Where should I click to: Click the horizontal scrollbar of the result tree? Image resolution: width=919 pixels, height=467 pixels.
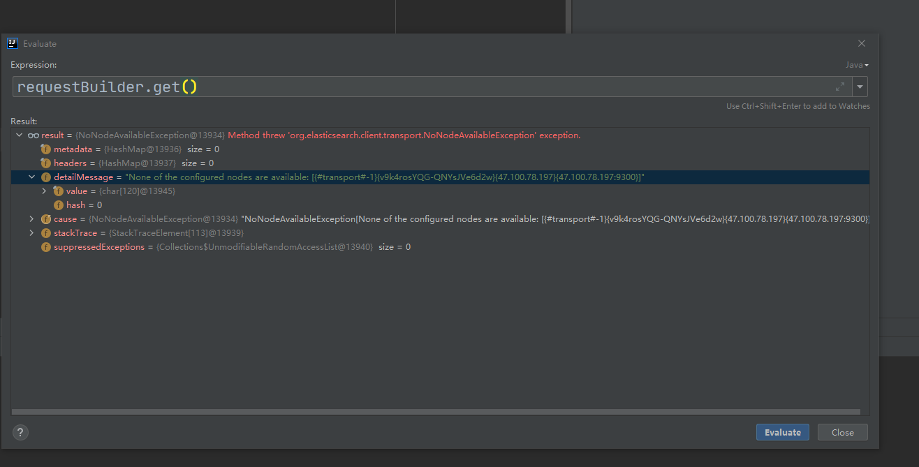436,412
